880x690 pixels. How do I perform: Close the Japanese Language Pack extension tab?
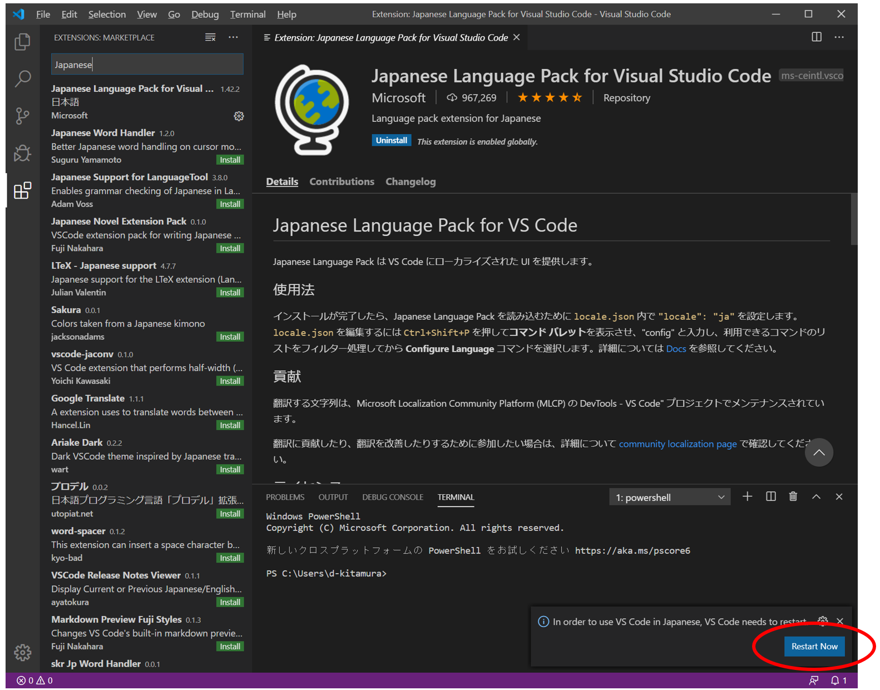pos(517,37)
